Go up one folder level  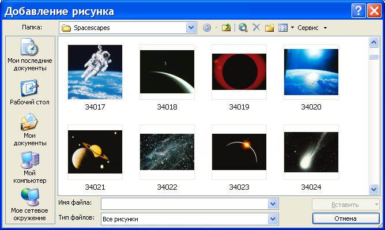click(226, 28)
